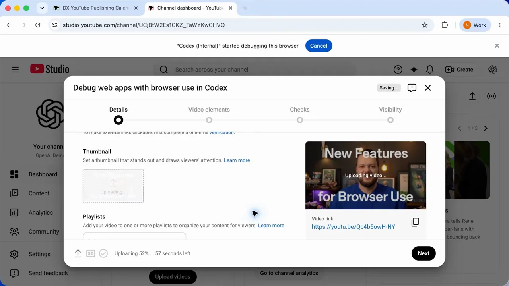Open the tab search dropdown arrow
This screenshot has width=509, height=286.
pos(42,8)
